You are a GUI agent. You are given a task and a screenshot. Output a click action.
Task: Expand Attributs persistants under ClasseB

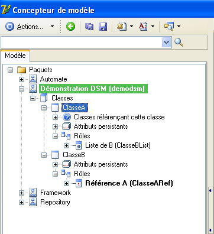(x=55, y=164)
